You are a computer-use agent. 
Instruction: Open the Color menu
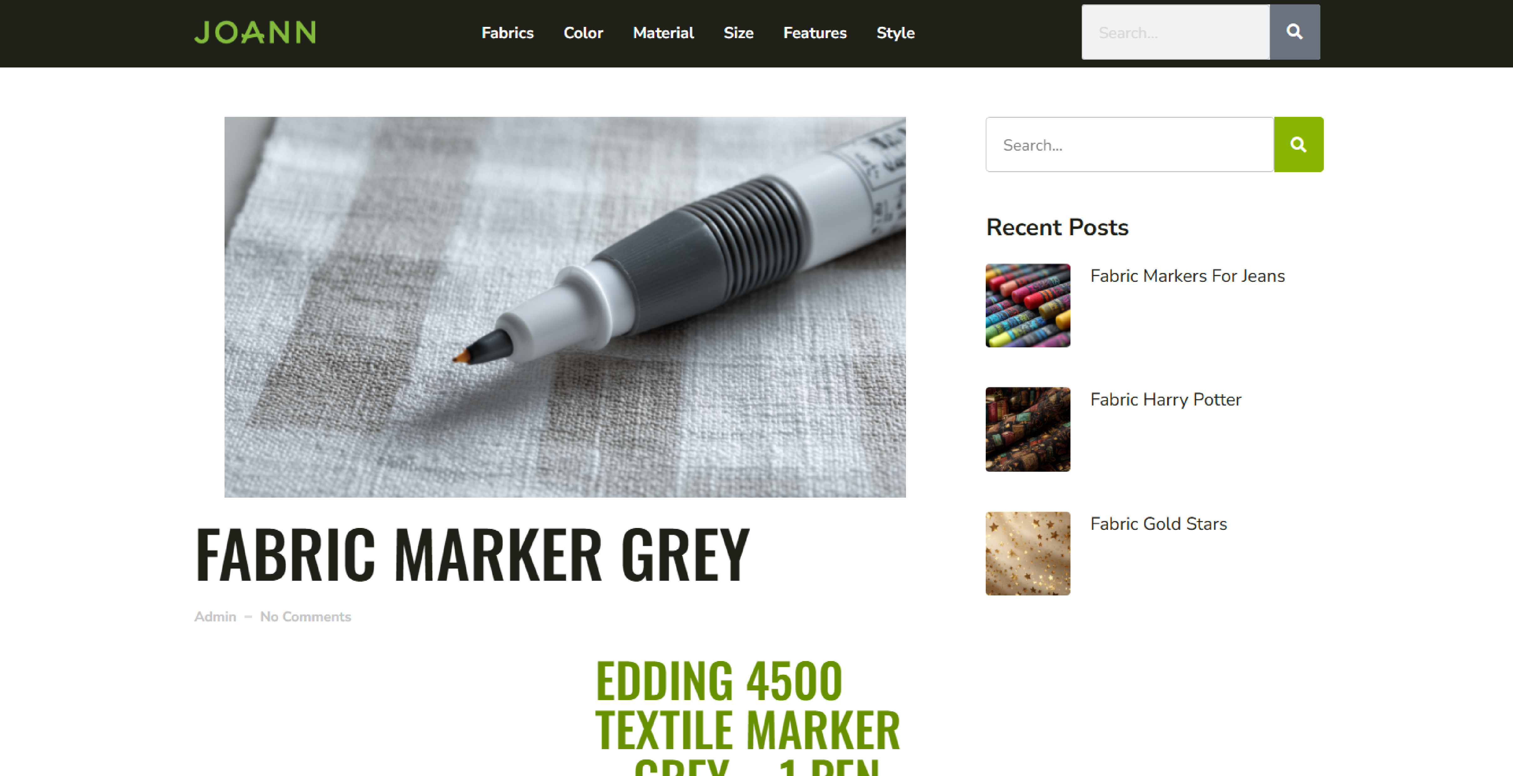click(583, 33)
